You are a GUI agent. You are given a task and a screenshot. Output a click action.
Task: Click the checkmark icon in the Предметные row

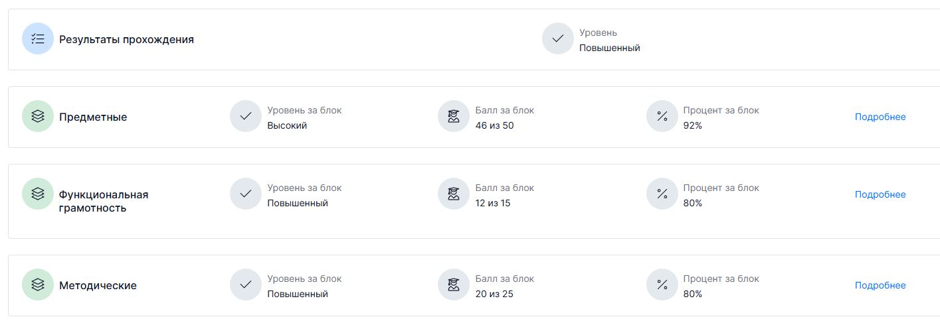(x=246, y=117)
